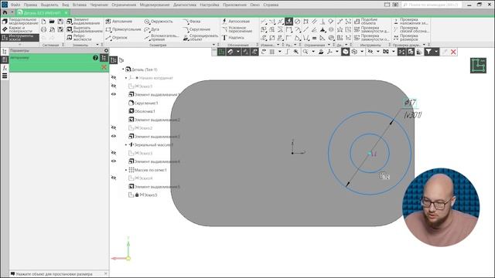Click Спроецировать объект tool
Viewport: 495px width, 278px height.
click(x=200, y=38)
